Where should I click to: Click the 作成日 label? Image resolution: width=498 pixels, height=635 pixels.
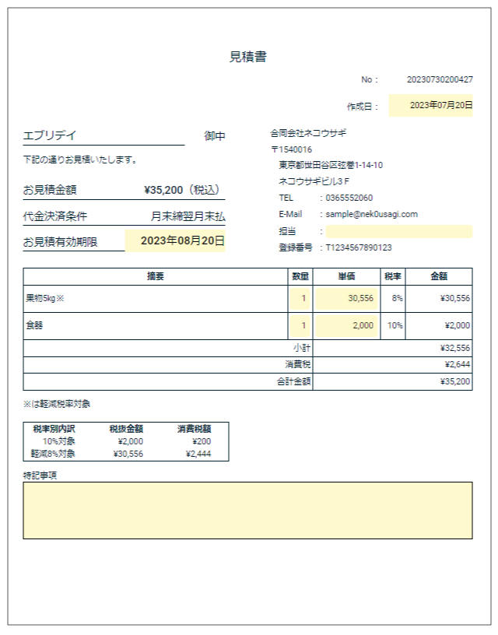click(363, 107)
